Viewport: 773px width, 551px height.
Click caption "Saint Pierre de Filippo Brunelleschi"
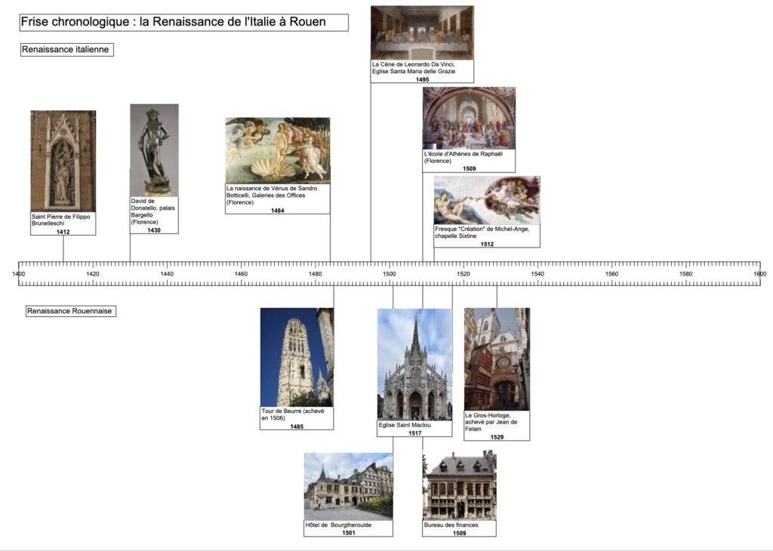point(61,220)
